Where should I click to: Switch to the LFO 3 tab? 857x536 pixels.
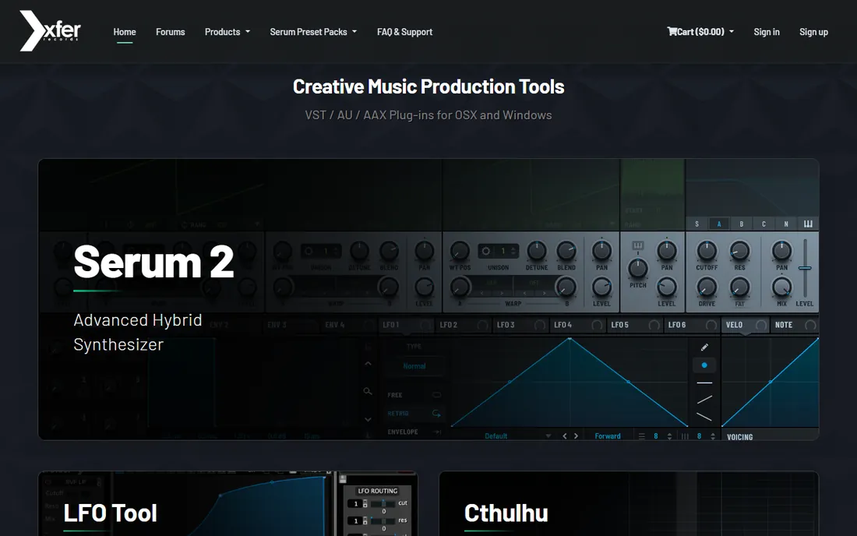tap(521, 325)
